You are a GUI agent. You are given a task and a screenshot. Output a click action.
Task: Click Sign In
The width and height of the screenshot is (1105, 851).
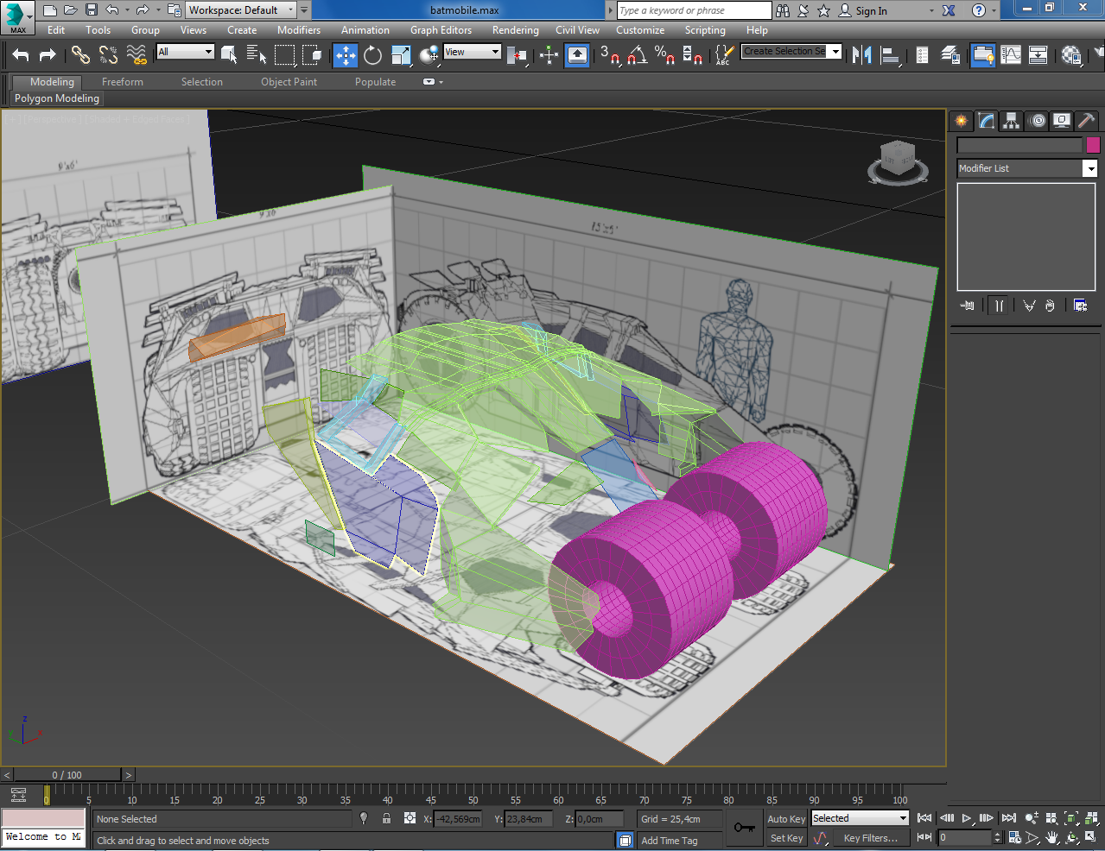click(x=871, y=11)
